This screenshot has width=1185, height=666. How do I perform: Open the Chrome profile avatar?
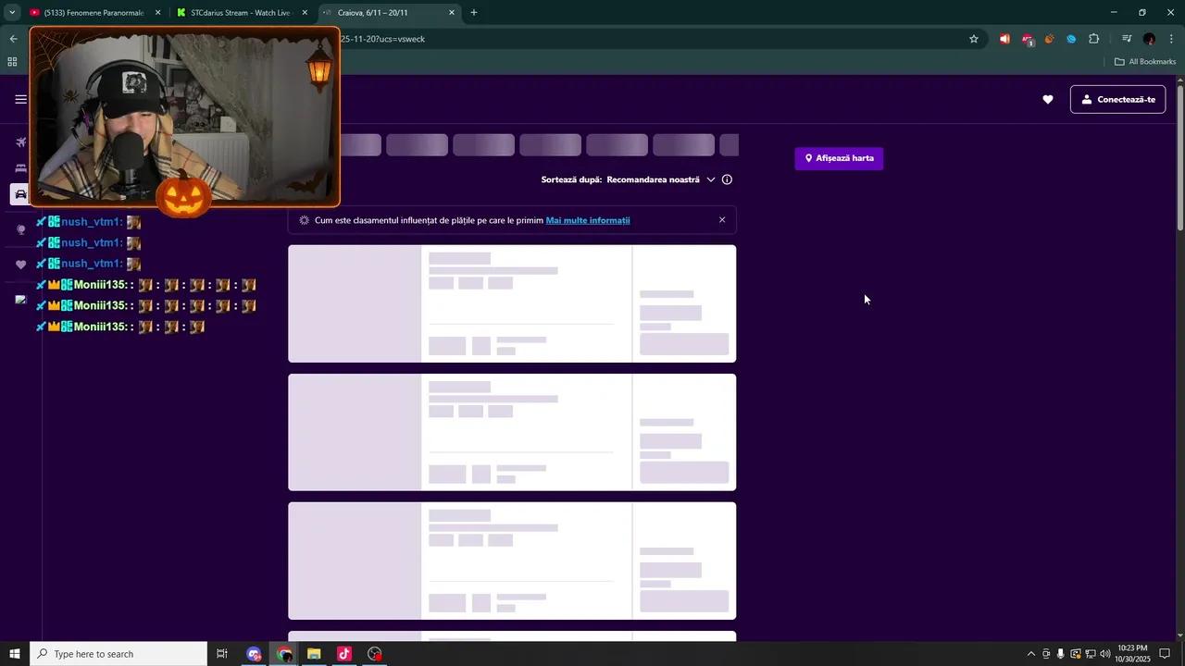point(1149,39)
